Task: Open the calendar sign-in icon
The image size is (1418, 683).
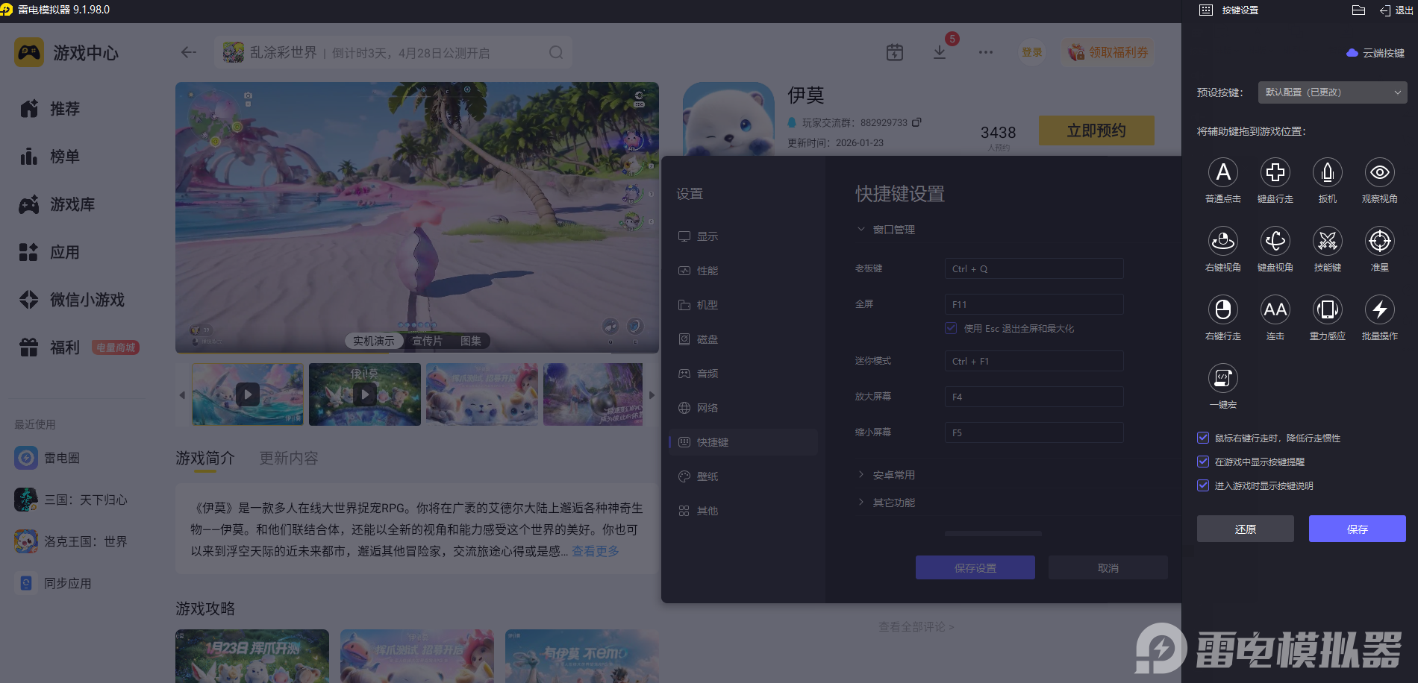Action: 895,52
